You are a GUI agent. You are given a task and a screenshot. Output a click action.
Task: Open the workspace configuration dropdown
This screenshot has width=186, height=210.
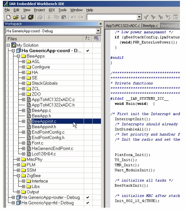[x=98, y=31]
